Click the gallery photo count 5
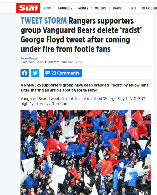The image size is (157, 195). (x=147, y=193)
